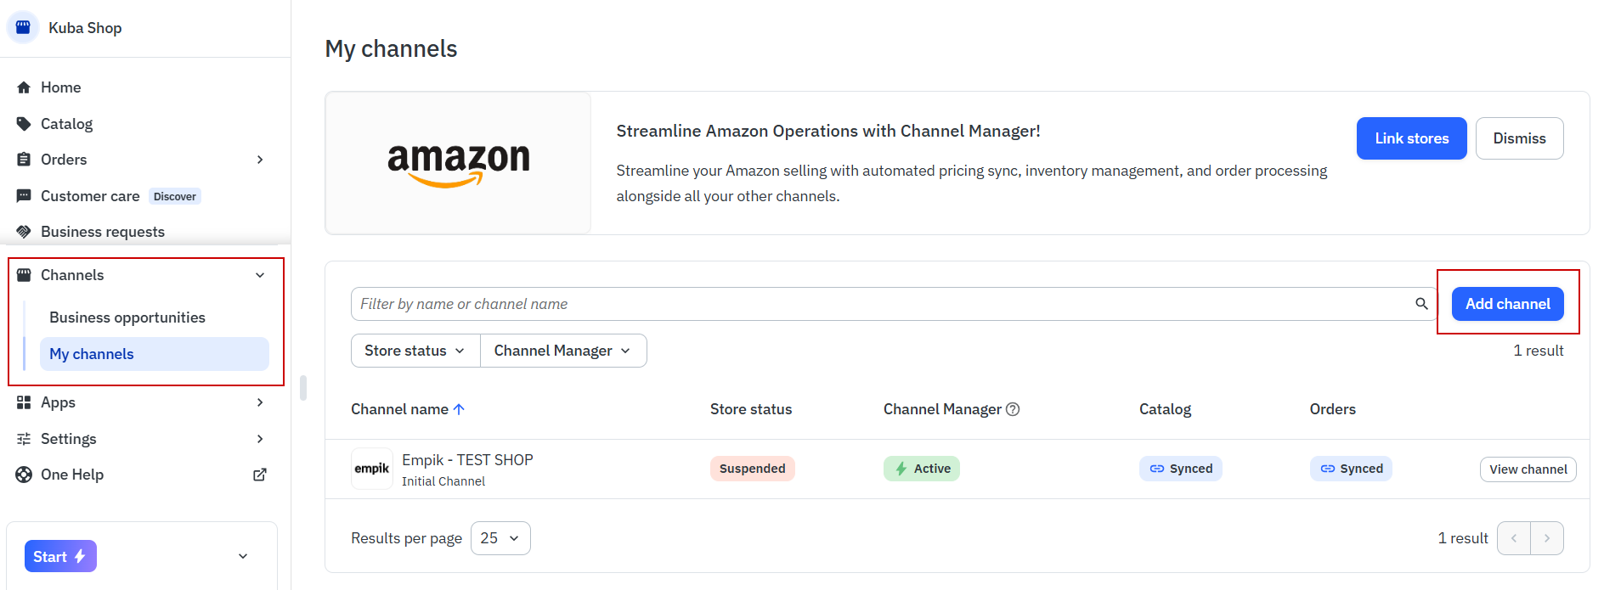
Task: Open One Help external link icon
Action: click(x=260, y=475)
